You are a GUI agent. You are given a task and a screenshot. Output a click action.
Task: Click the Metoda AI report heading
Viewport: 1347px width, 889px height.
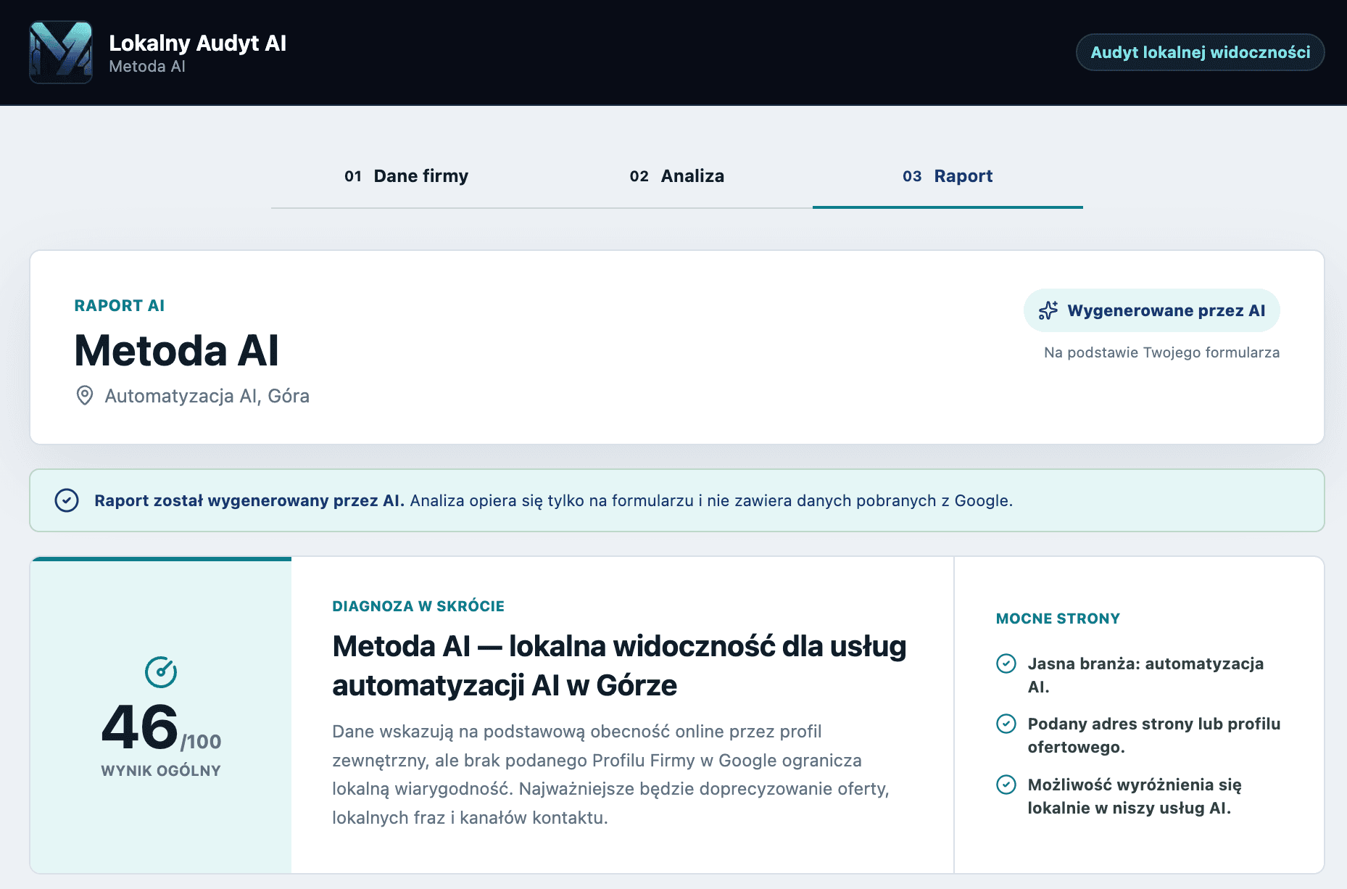tap(177, 351)
